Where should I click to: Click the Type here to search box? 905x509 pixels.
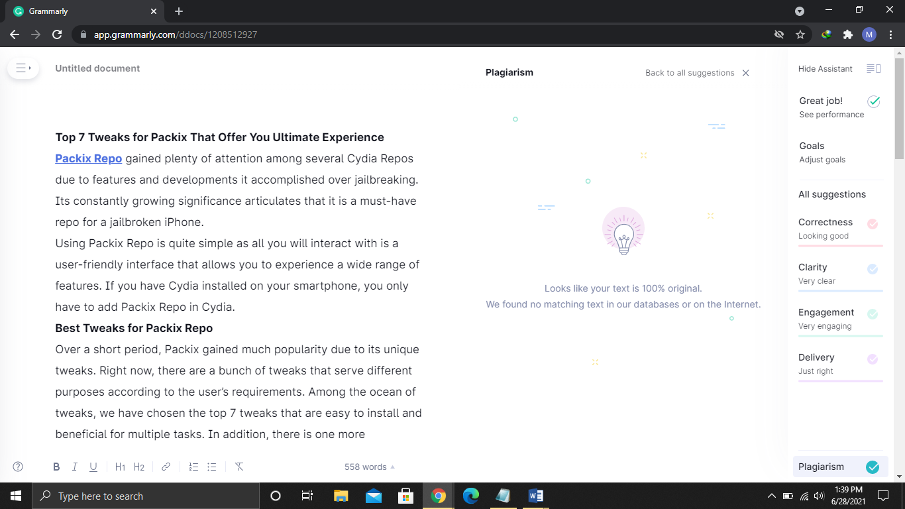pyautogui.click(x=146, y=496)
